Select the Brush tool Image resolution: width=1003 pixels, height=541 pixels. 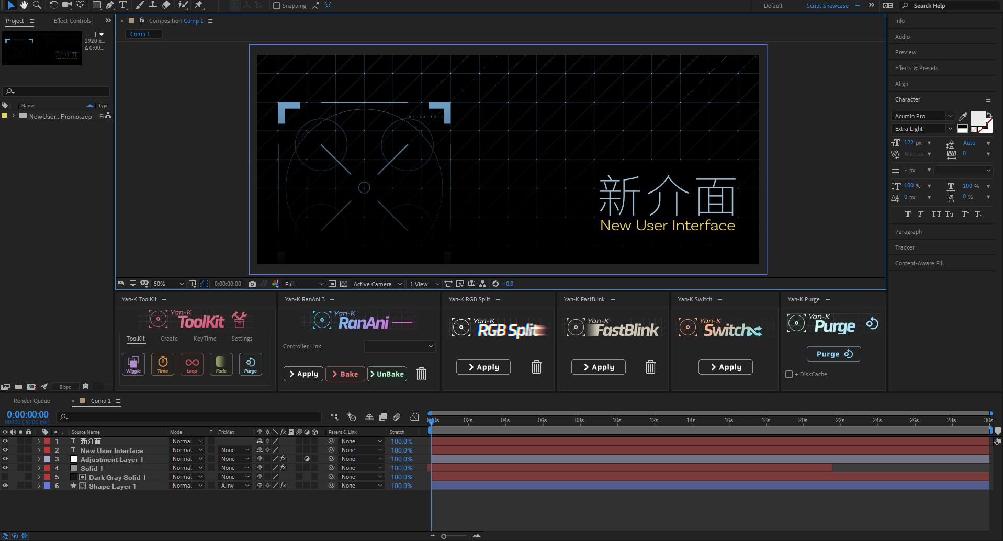click(x=140, y=5)
